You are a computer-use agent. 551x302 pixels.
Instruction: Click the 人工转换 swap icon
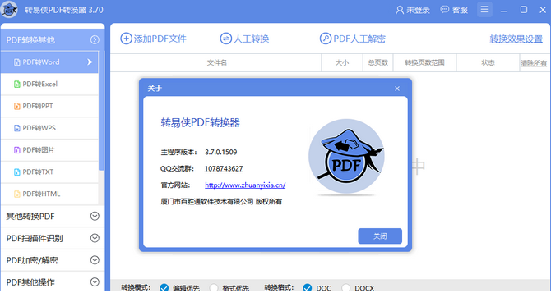click(225, 39)
